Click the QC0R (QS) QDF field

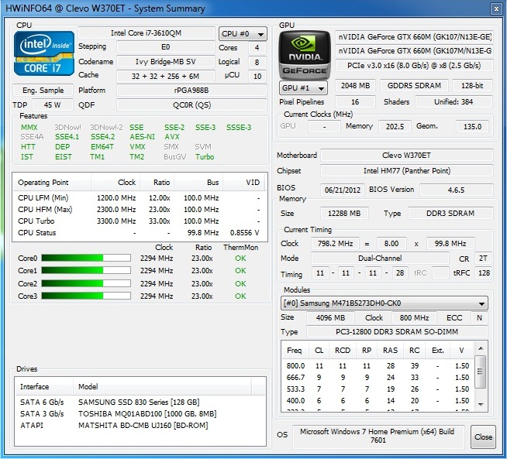(191, 105)
